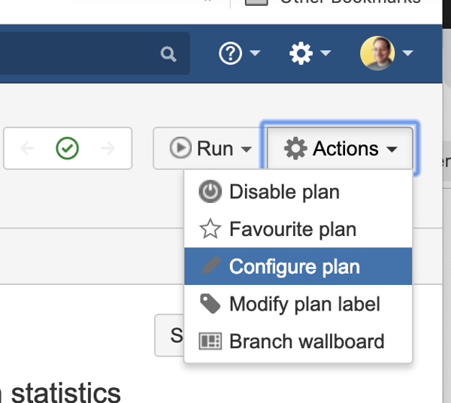This screenshot has width=451, height=403.
Task: Open the administration gear menu
Action: (x=301, y=53)
